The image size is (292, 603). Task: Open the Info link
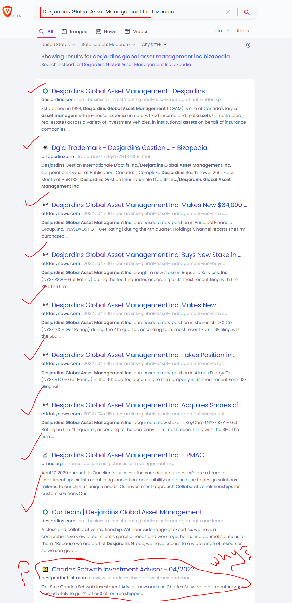tap(217, 31)
